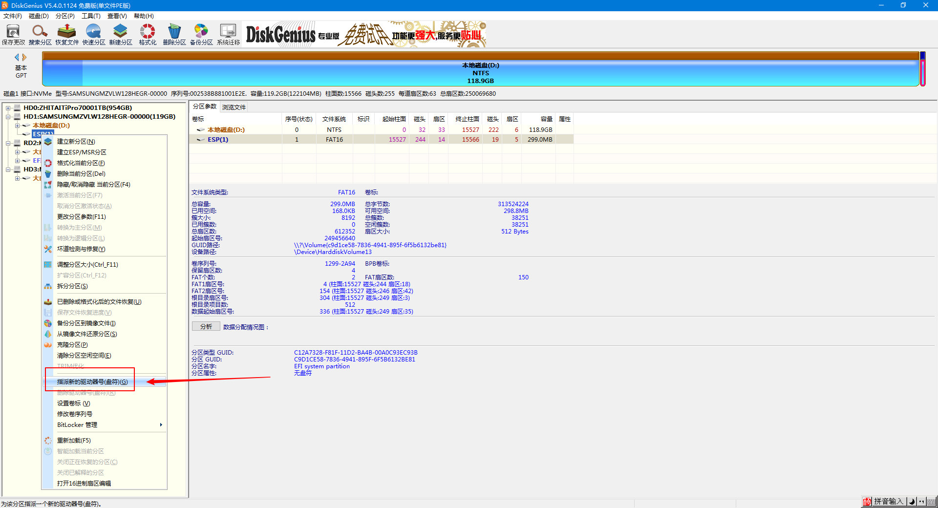The width and height of the screenshot is (938, 508).
Task: Choose 更改分区参数(F11) menu entry
Action: [x=104, y=217]
